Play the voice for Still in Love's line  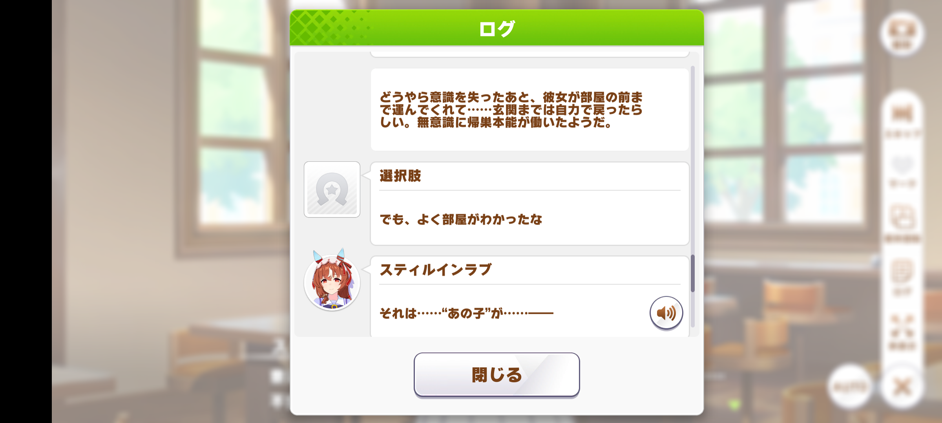[666, 313]
